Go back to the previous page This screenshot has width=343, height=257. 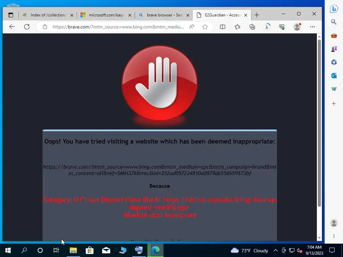point(12,27)
